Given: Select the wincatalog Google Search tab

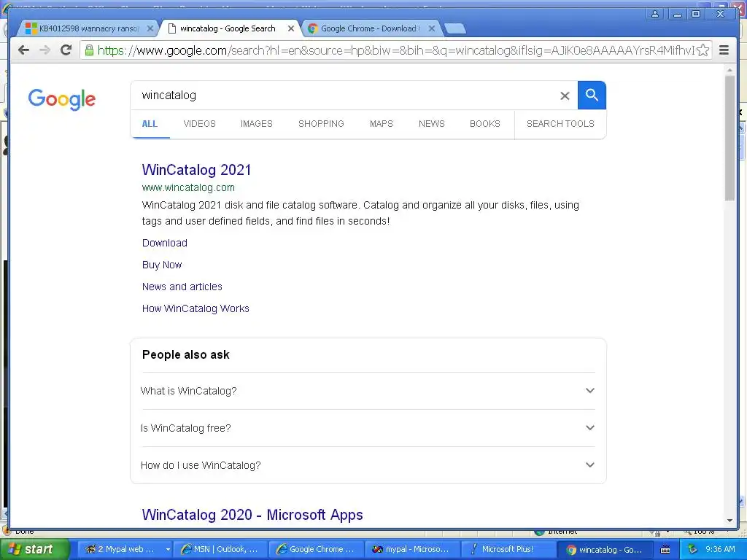Looking at the screenshot, I should [228, 28].
